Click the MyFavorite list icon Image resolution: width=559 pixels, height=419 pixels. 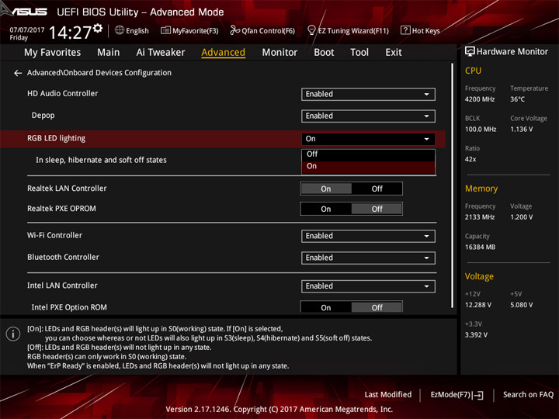coord(165,30)
